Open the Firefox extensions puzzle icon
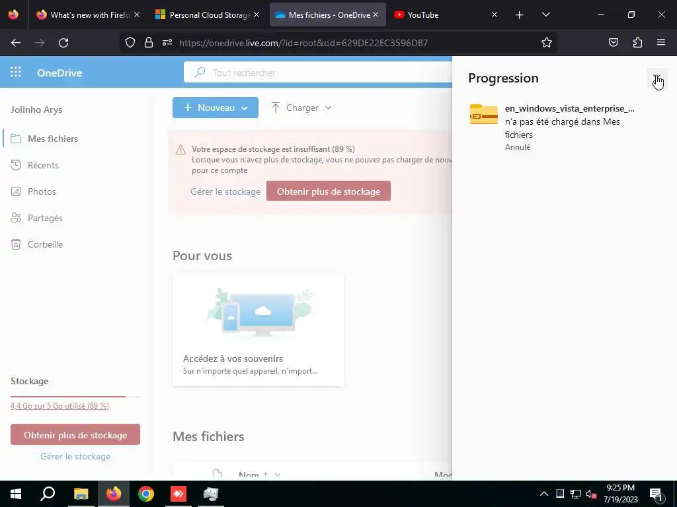 (637, 43)
